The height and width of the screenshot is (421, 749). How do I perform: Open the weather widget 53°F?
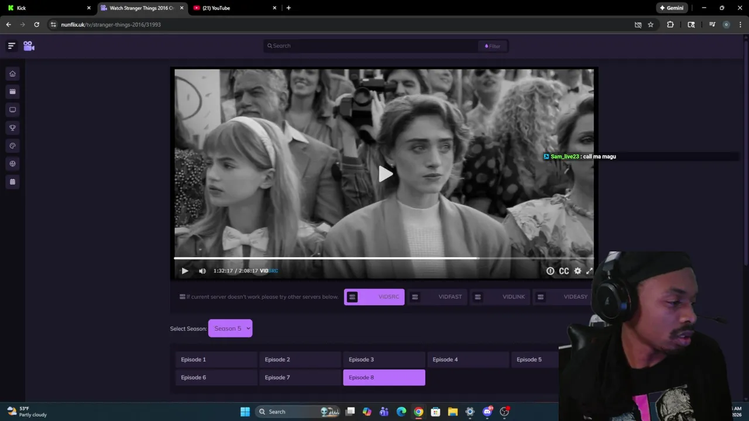[26, 412]
